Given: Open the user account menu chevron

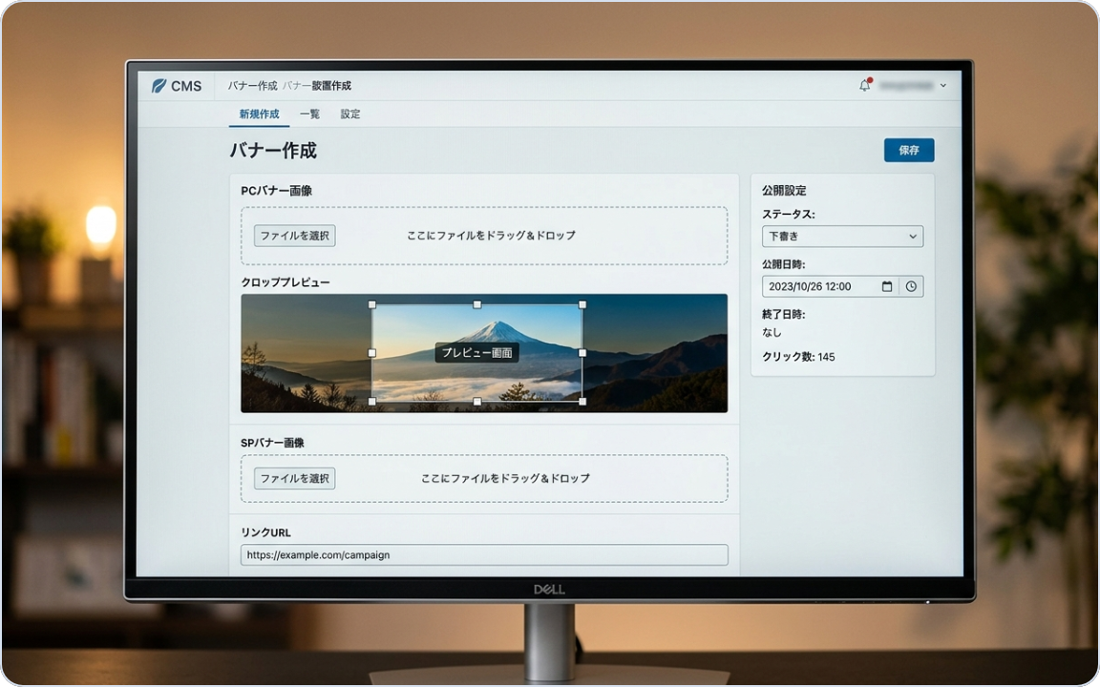Looking at the screenshot, I should pyautogui.click(x=943, y=86).
